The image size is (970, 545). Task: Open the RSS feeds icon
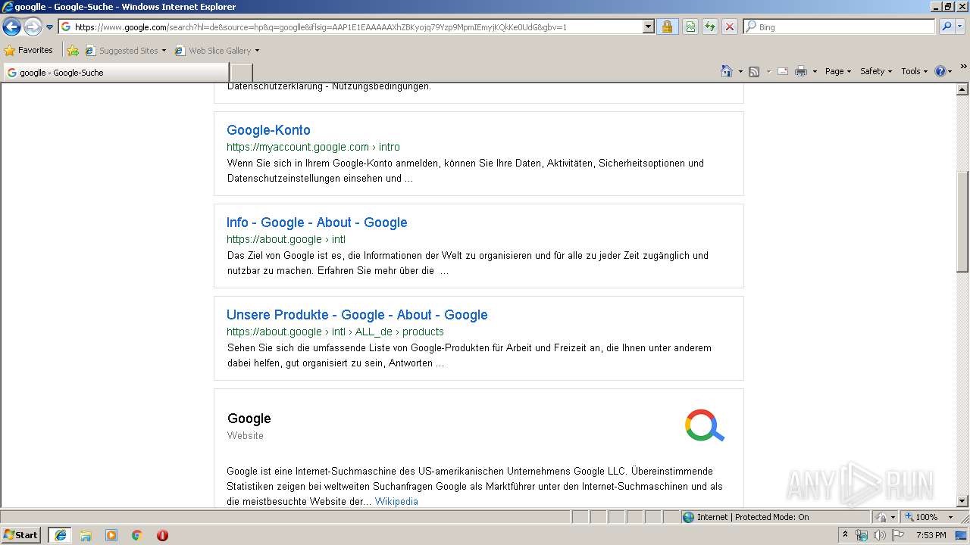point(754,71)
